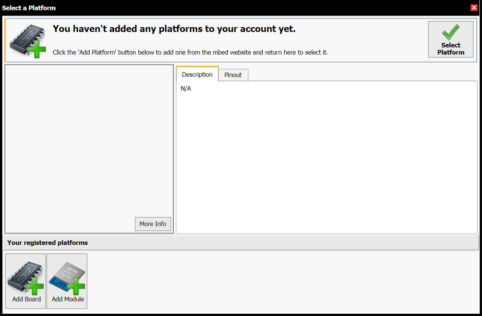Viewport: 482px width, 316px height.
Task: Click the green checkmark Select Platform icon
Action: 450,32
